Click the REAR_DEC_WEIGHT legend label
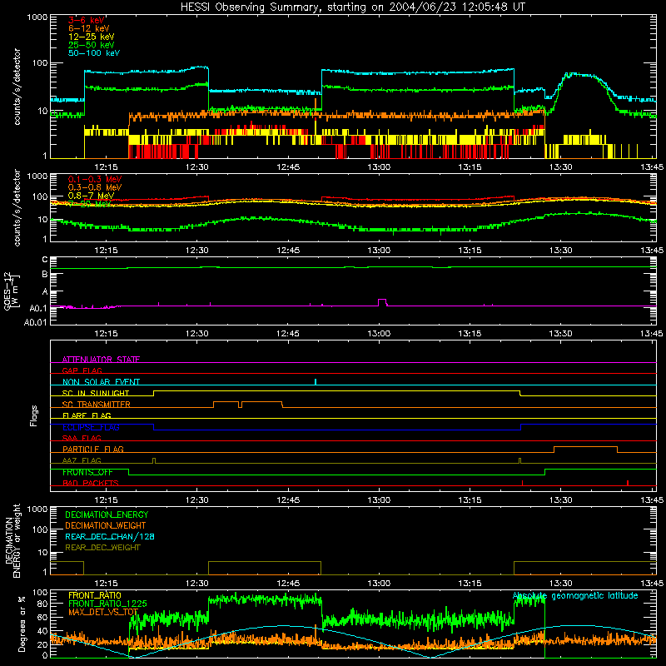The image size is (666, 666). 102,548
